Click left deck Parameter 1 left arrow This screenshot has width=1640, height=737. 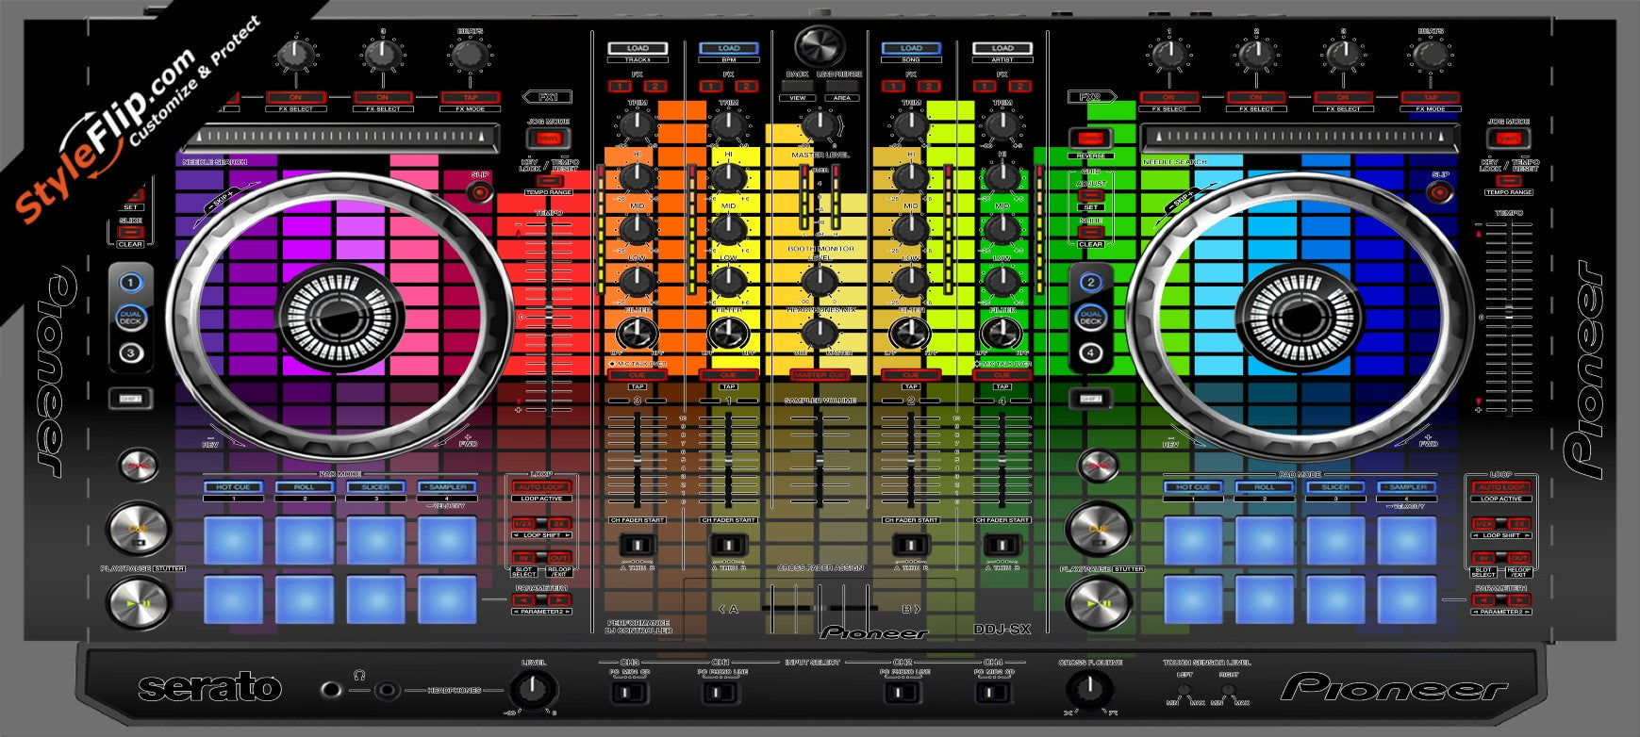[524, 599]
